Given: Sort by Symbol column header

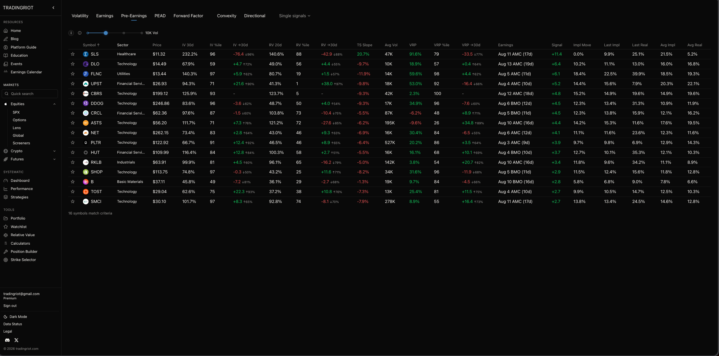Looking at the screenshot, I should [91, 45].
